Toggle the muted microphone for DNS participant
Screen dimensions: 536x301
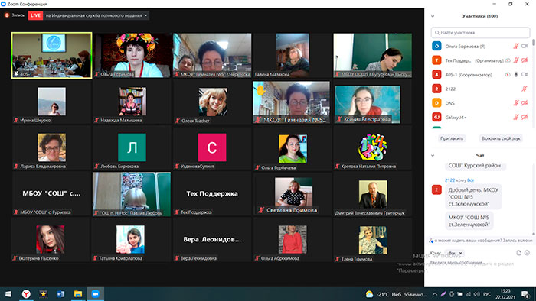point(516,102)
